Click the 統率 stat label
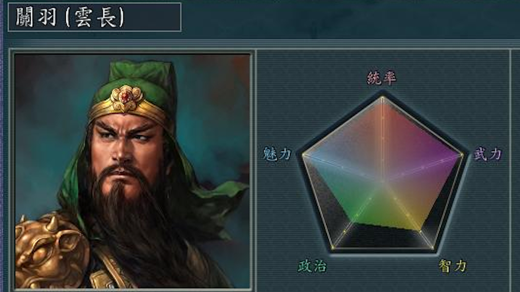This screenshot has height=292, width=520. [x=381, y=78]
